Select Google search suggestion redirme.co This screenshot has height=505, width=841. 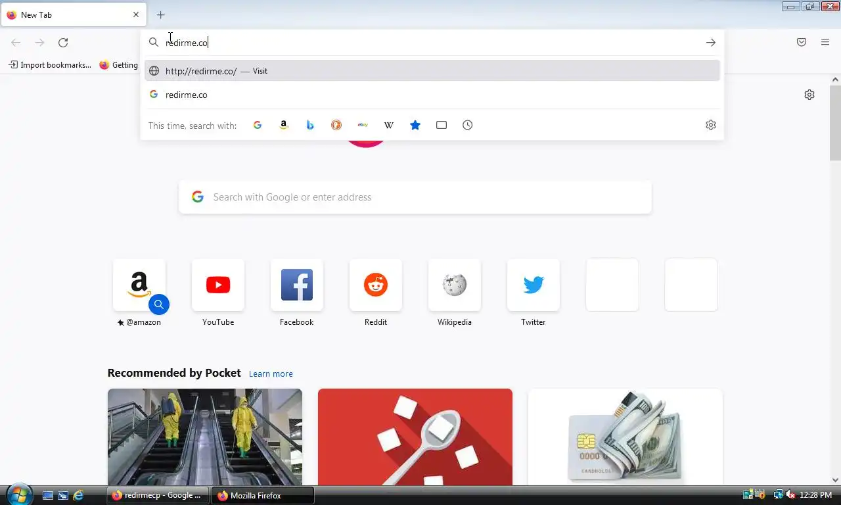(432, 95)
